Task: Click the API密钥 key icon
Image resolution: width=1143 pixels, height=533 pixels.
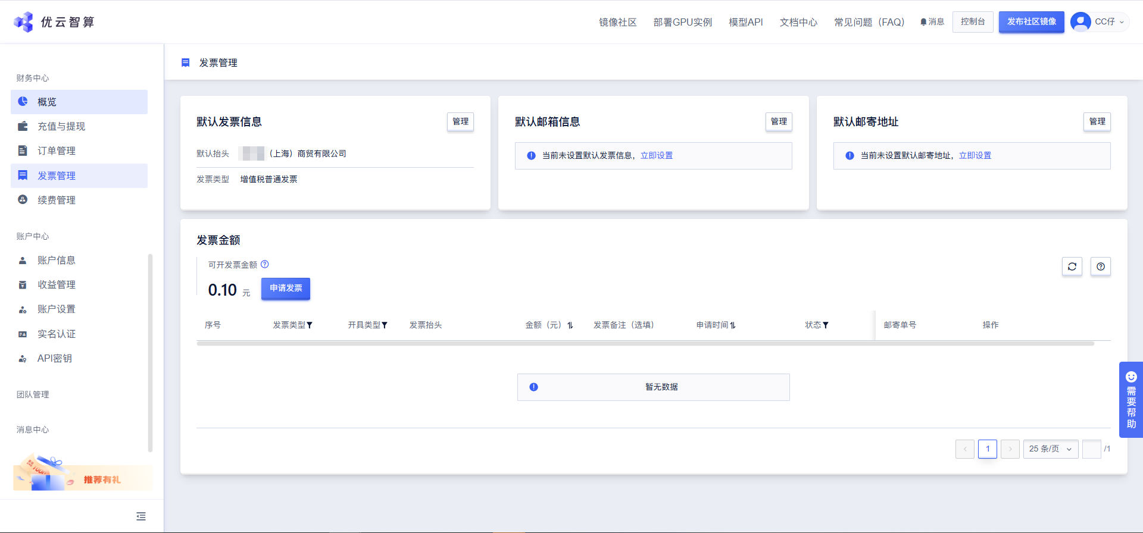Action: [x=23, y=359]
